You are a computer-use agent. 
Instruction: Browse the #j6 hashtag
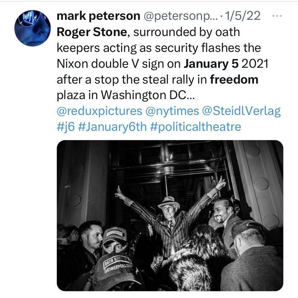click(66, 127)
